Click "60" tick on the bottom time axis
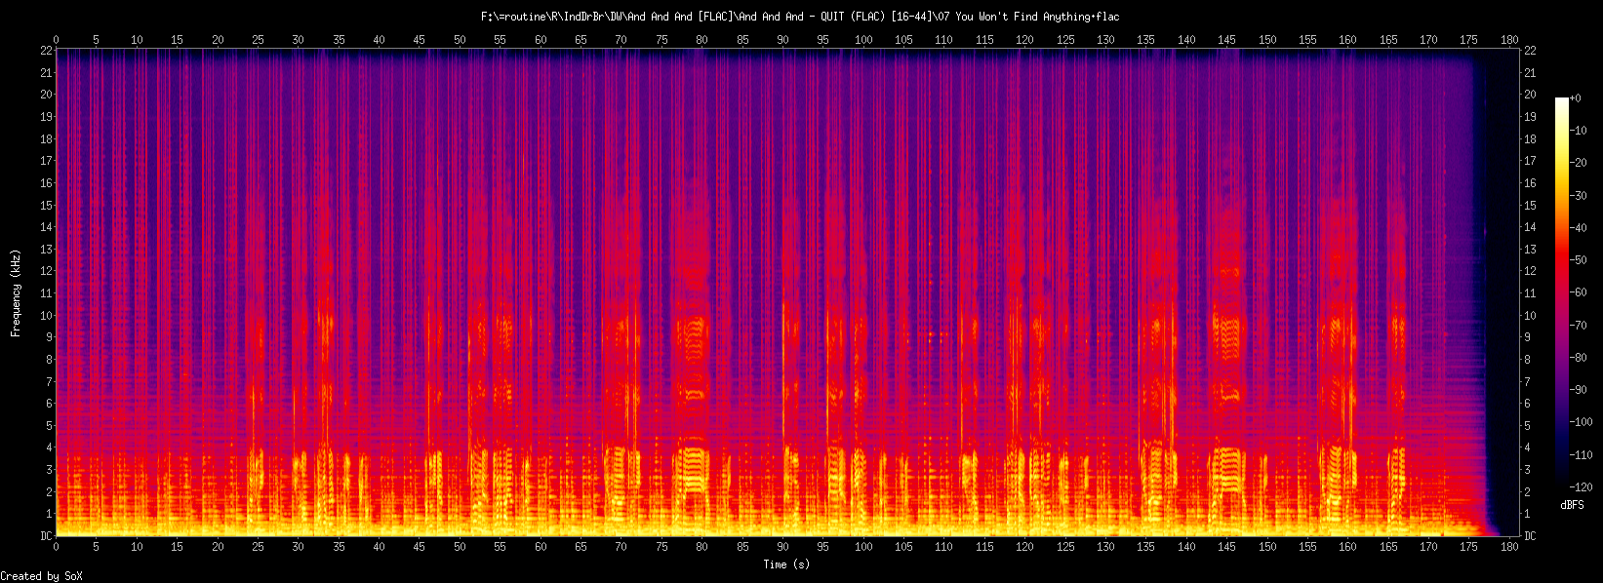The width and height of the screenshot is (1603, 583). tap(541, 547)
